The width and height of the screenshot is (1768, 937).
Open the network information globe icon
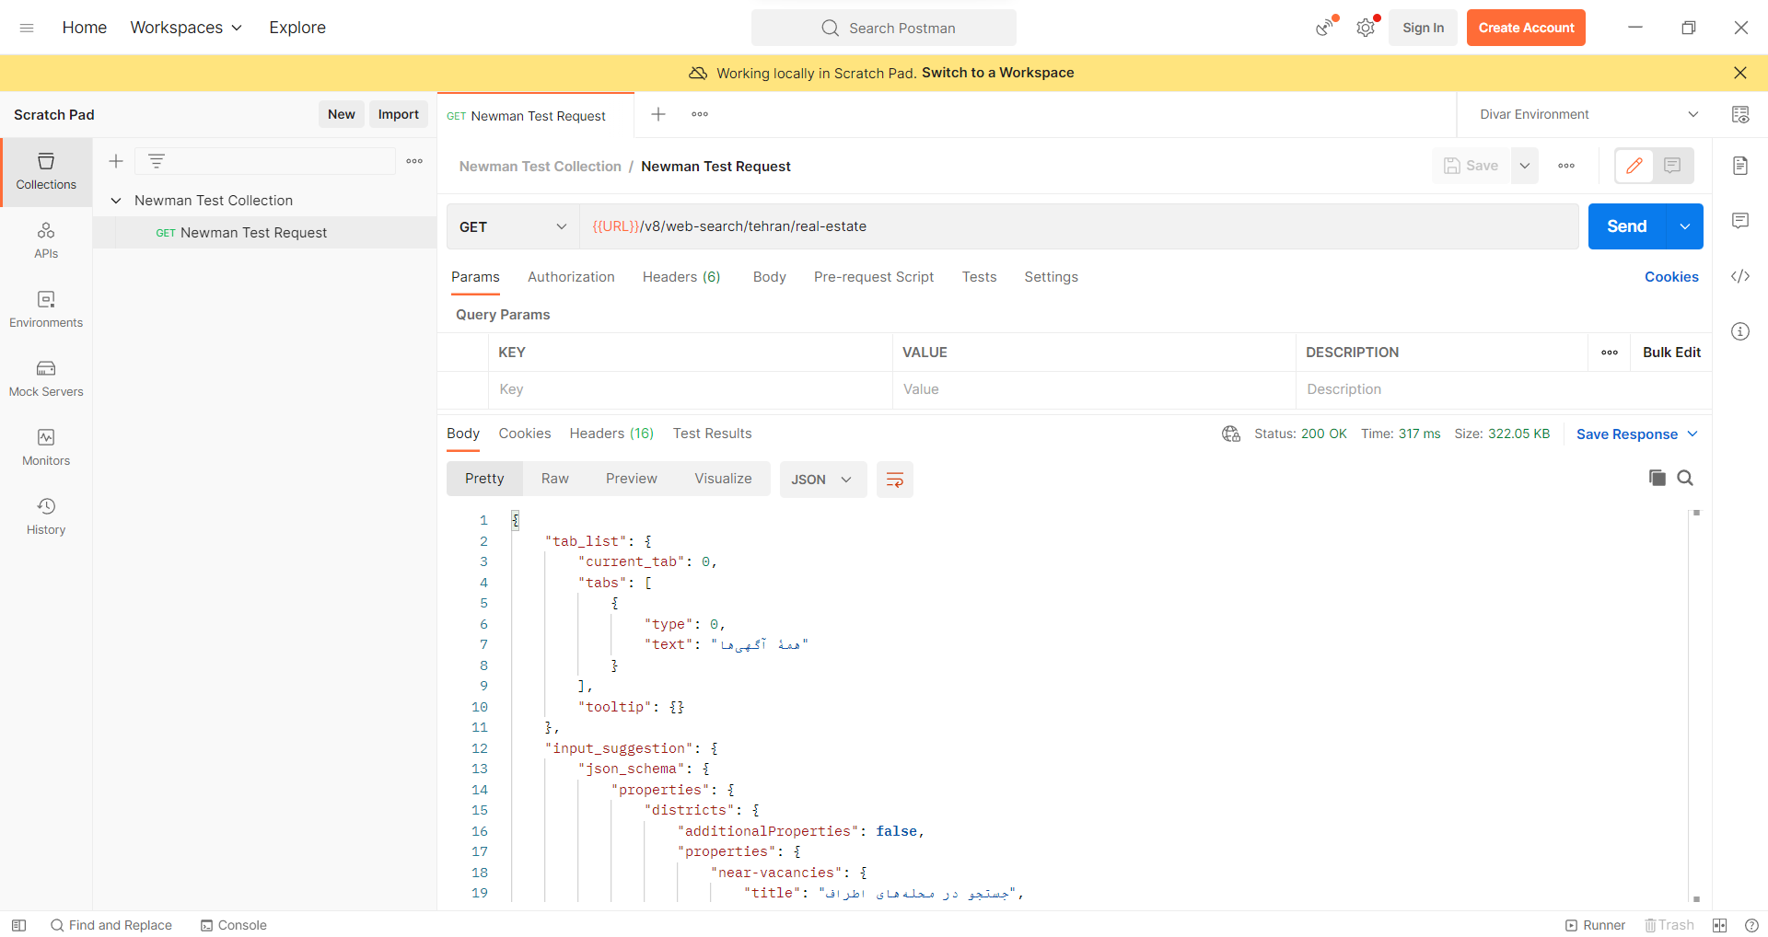tap(1231, 434)
